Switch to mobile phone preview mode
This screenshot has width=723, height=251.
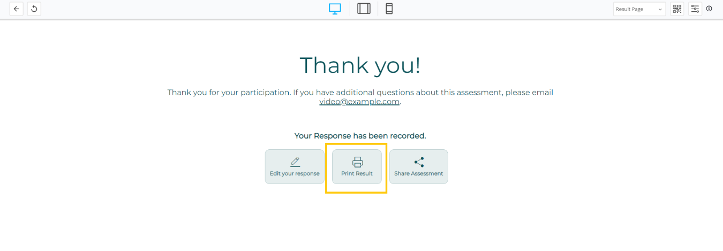pos(389,9)
